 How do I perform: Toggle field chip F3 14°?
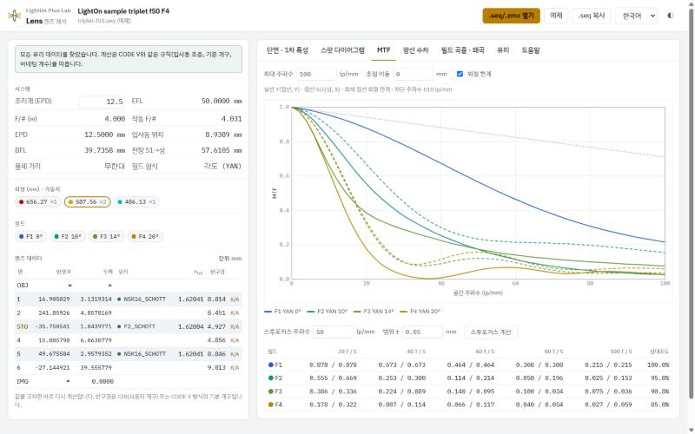(x=106, y=236)
